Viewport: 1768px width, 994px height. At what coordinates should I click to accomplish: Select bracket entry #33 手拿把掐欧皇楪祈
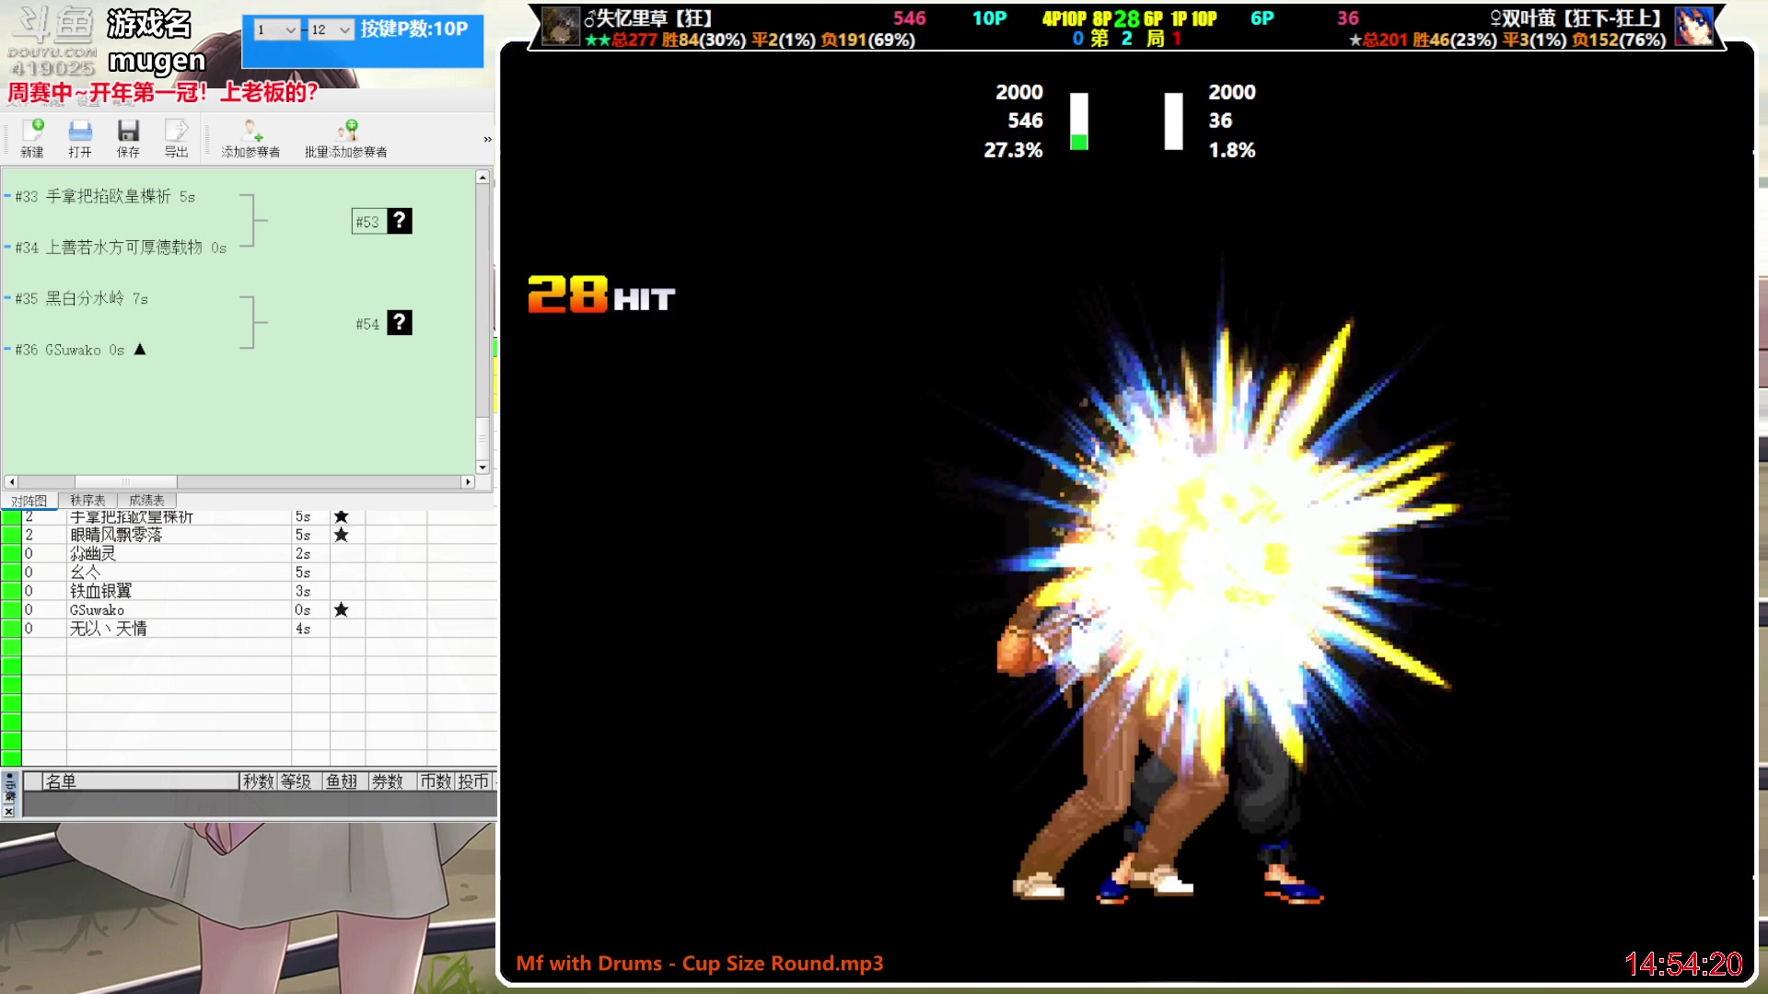click(x=105, y=196)
